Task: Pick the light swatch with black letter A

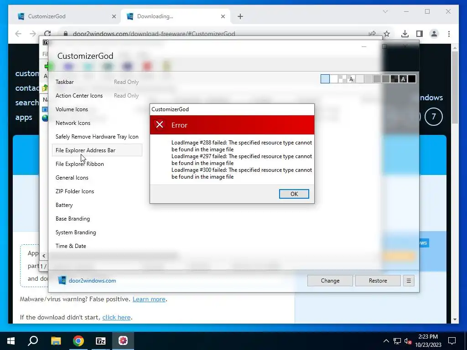Action: coord(351,79)
